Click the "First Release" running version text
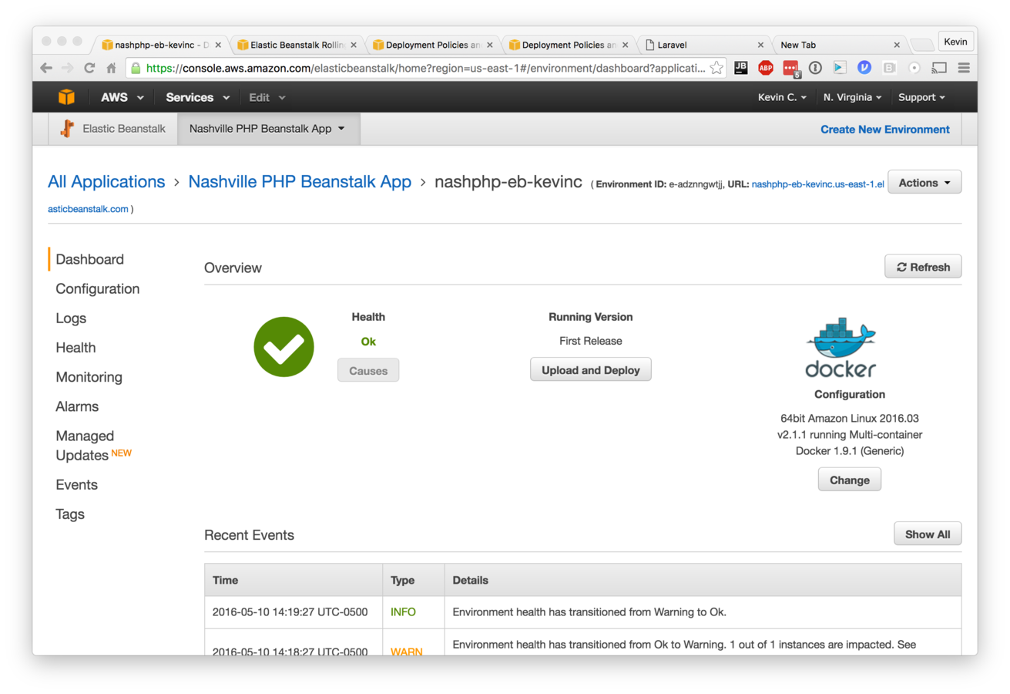This screenshot has width=1010, height=694. [591, 341]
